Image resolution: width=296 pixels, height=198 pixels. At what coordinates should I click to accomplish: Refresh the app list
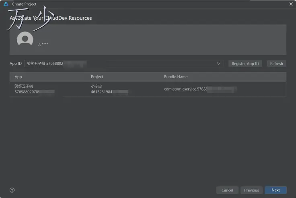(x=276, y=64)
